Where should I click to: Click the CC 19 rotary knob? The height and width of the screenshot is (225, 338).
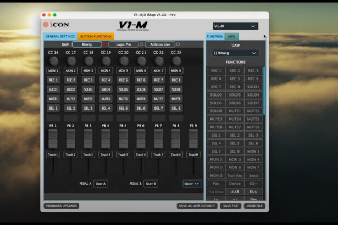pyautogui.click(x=106, y=61)
